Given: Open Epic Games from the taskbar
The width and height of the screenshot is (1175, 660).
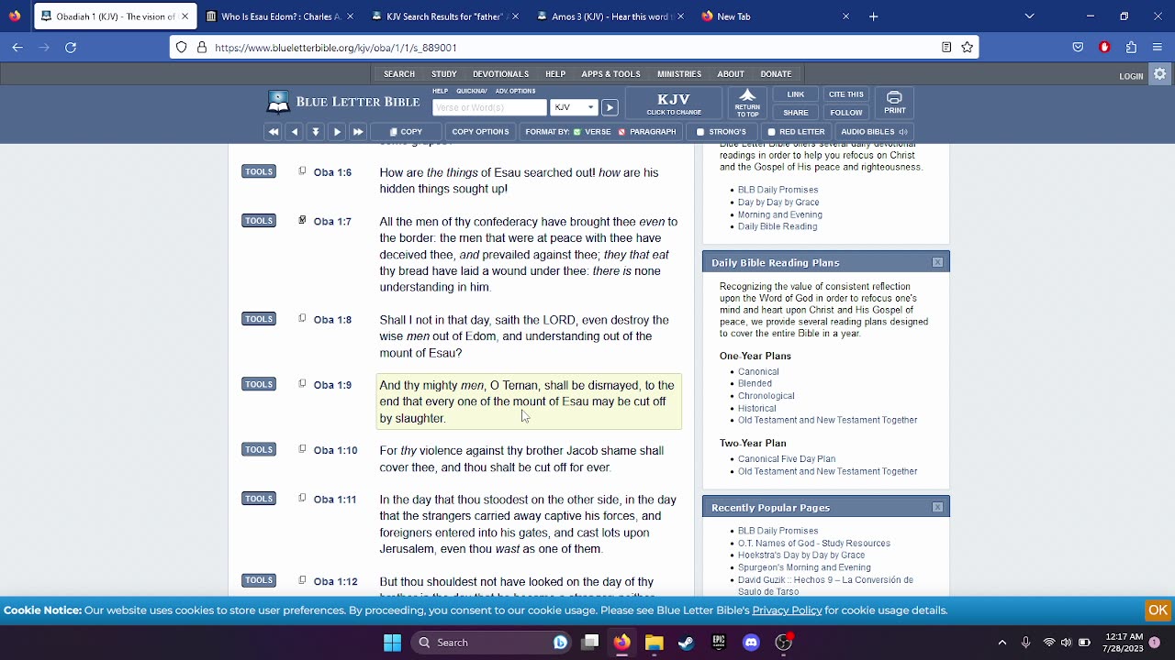Looking at the screenshot, I should (719, 643).
